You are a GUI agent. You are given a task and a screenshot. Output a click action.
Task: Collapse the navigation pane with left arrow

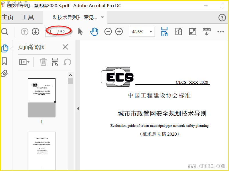pos(78,109)
